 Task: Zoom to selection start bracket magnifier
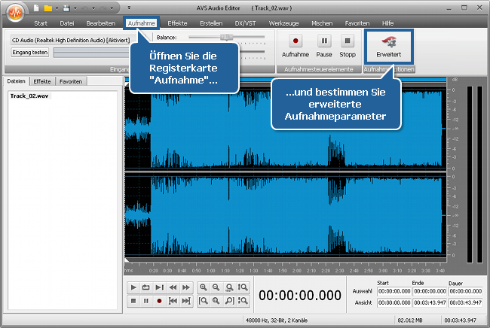click(204, 301)
